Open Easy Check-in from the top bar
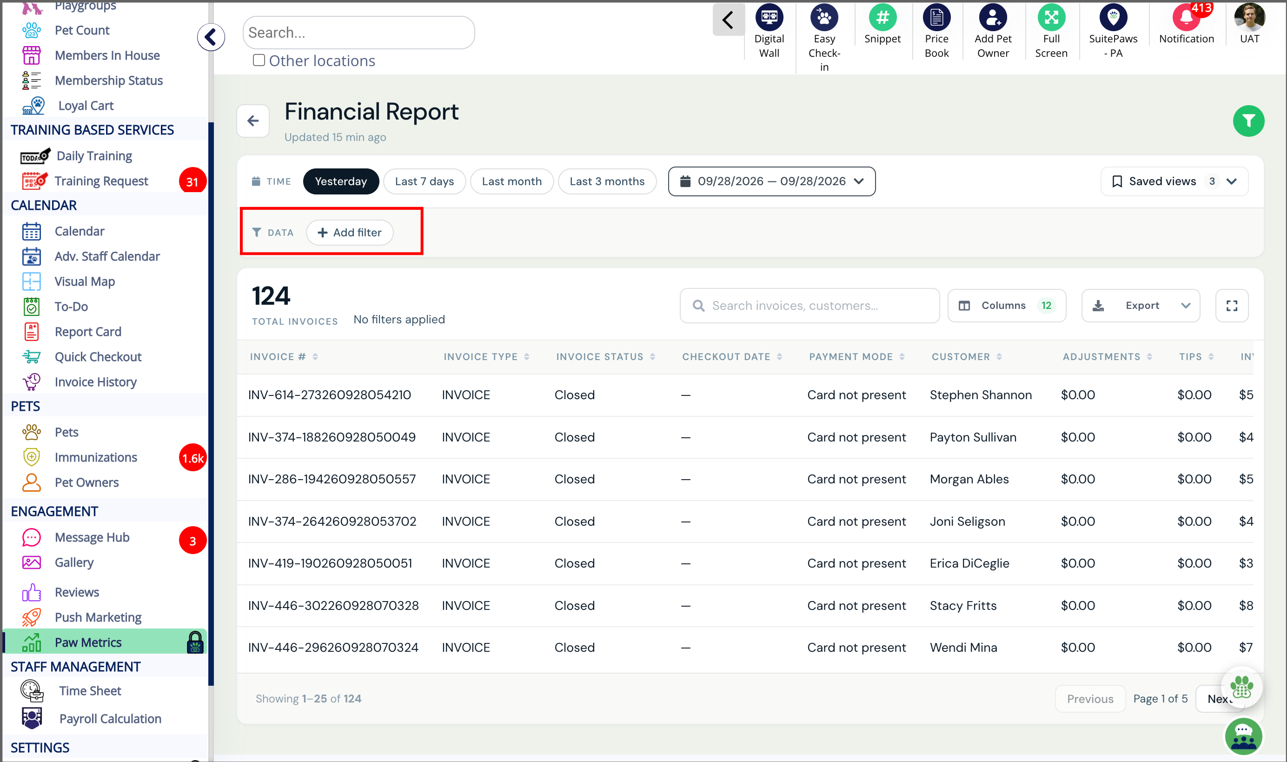The image size is (1287, 762). pos(823,18)
